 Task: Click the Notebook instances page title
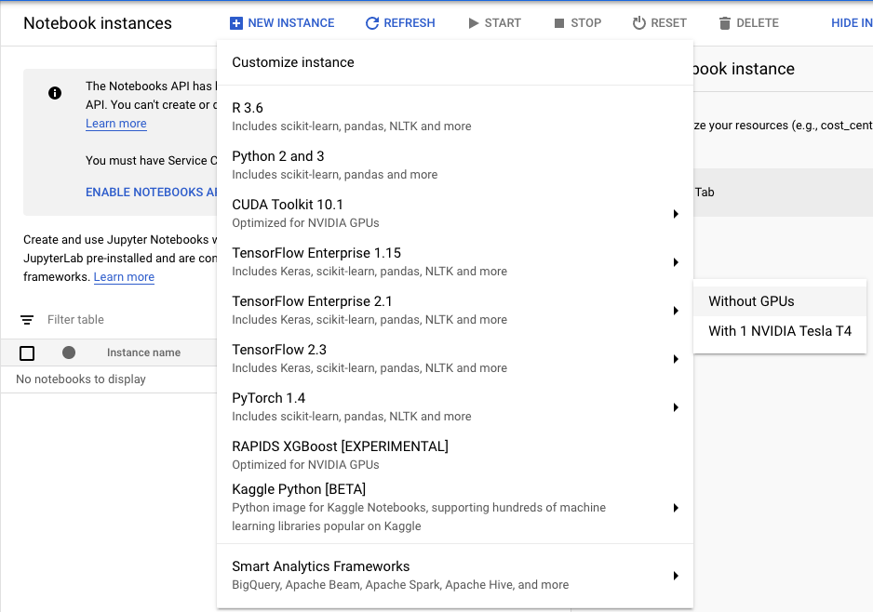98,23
